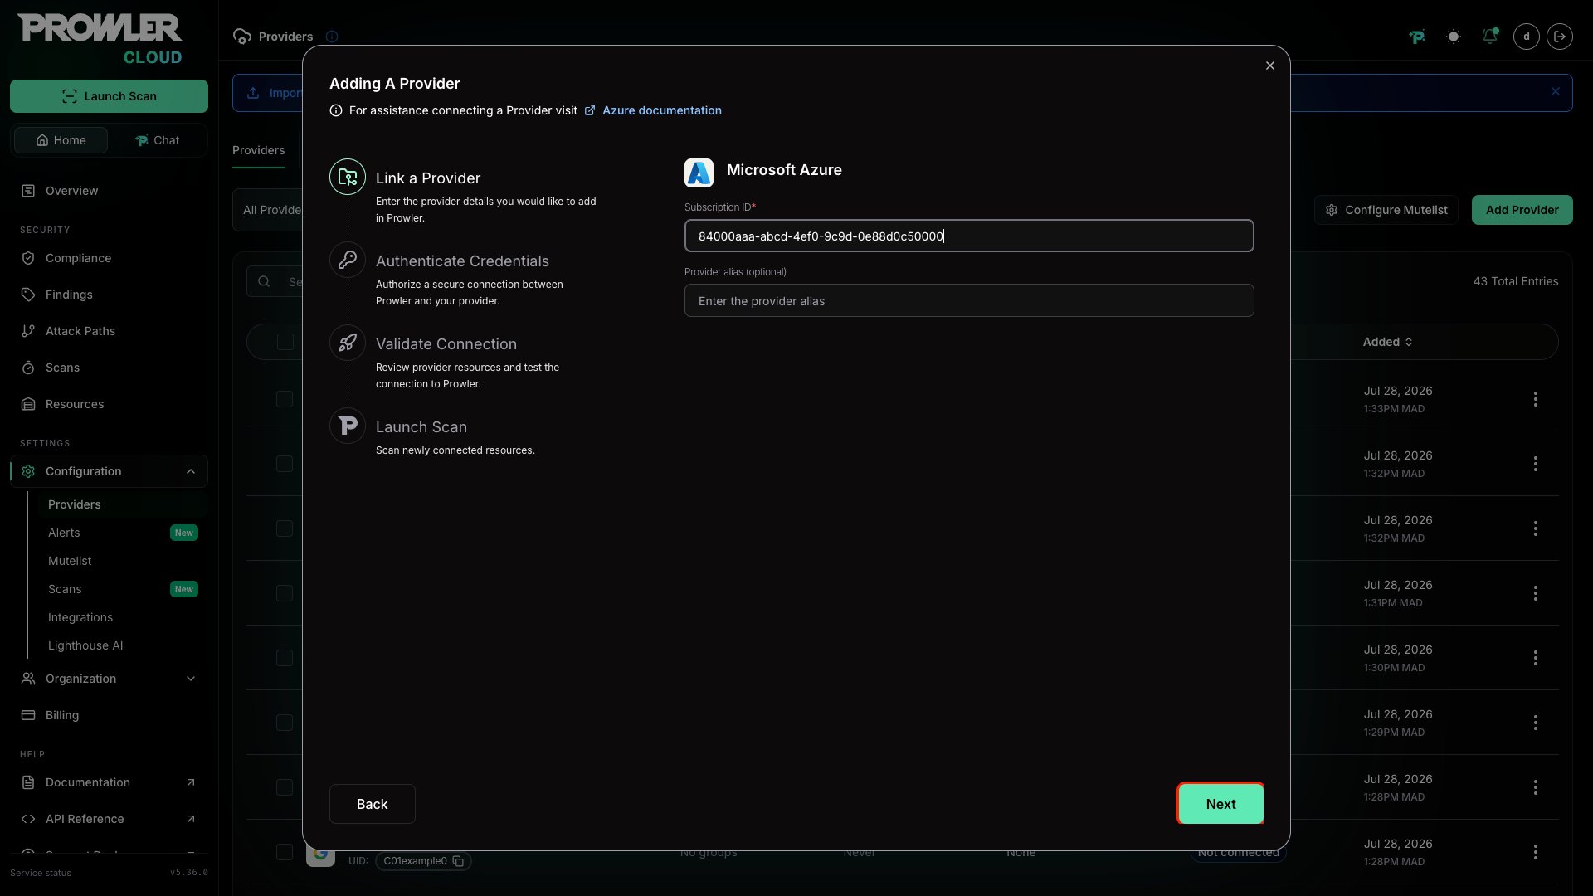
Task: Tick the checkbox for the 1:30PM row
Action: (x=285, y=658)
